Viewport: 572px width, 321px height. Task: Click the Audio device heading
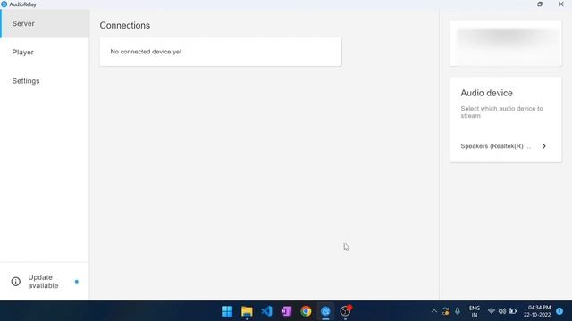[486, 93]
